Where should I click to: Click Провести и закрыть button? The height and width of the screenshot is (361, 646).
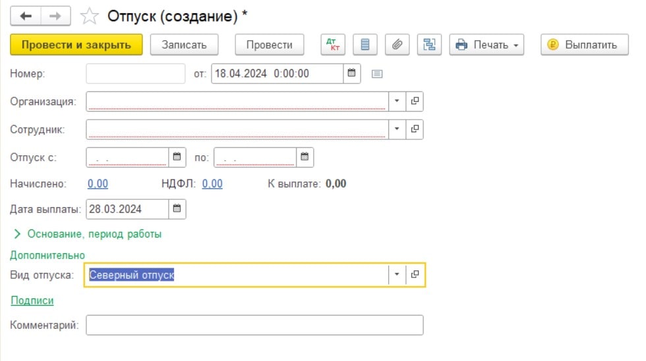coord(76,45)
